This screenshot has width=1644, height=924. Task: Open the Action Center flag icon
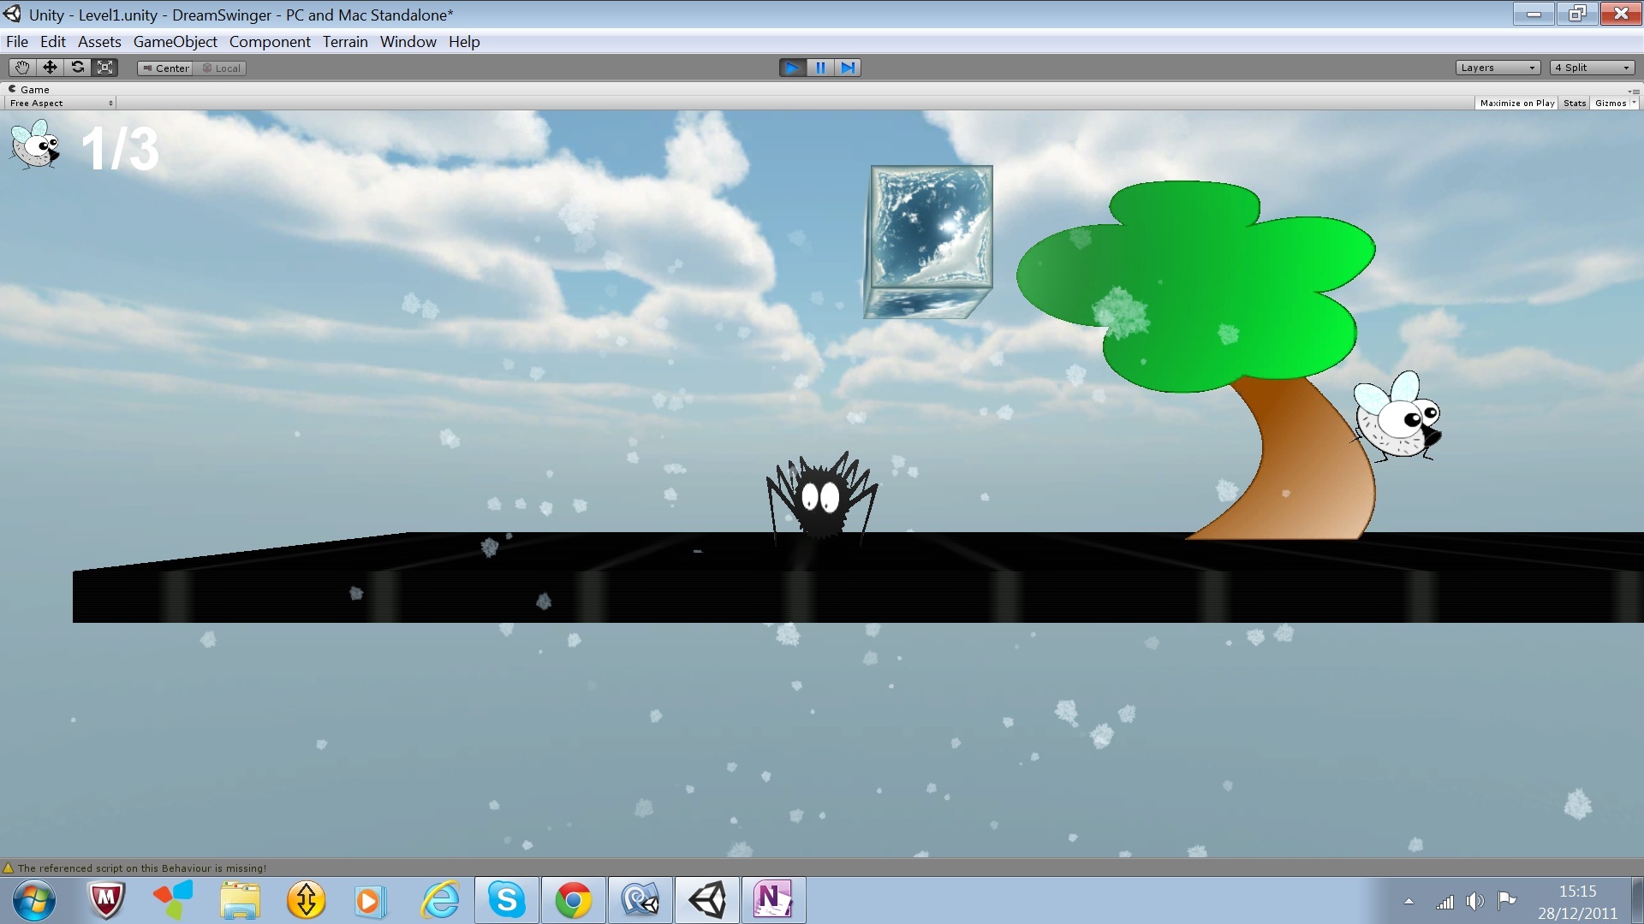point(1506,900)
